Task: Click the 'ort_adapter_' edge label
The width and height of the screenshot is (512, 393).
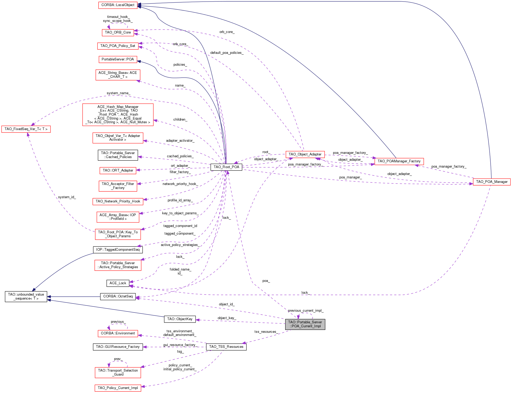Action: (x=180, y=166)
